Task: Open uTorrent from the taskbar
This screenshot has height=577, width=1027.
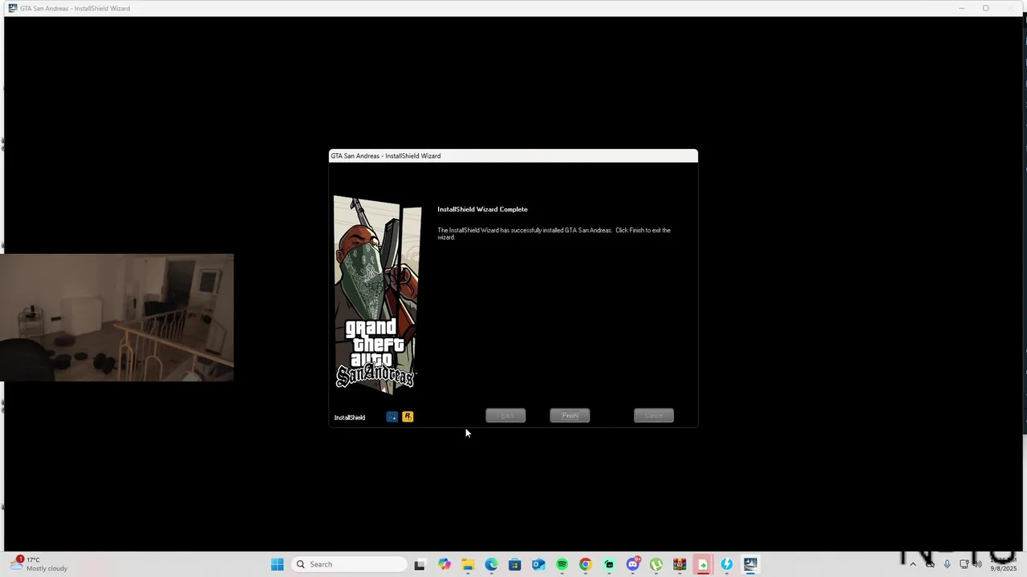Action: pos(656,564)
